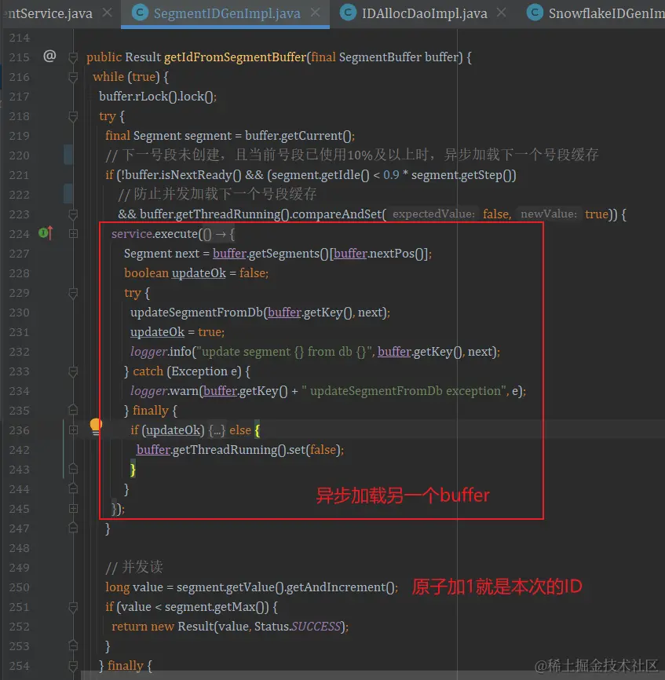
Task: Collapse the catch block fold at line 233
Action: point(73,371)
